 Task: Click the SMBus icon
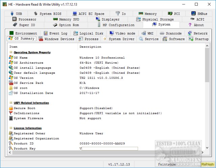point(193,13)
